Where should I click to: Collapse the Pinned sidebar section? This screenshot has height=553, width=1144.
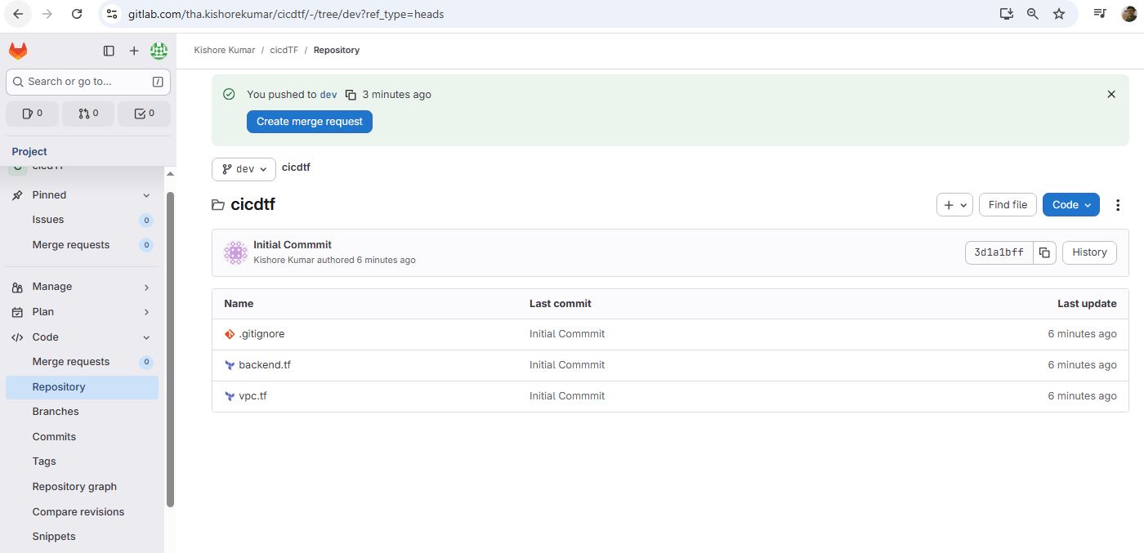click(82, 195)
